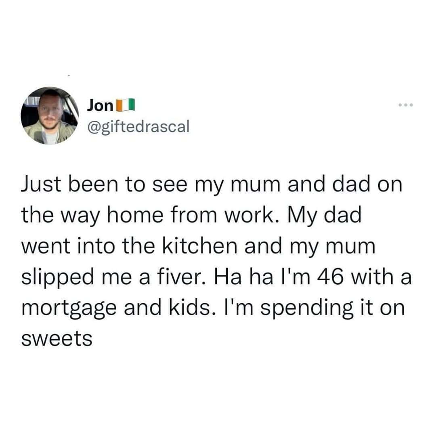
Task: Click the white space below the tweet
Action: tap(218, 392)
